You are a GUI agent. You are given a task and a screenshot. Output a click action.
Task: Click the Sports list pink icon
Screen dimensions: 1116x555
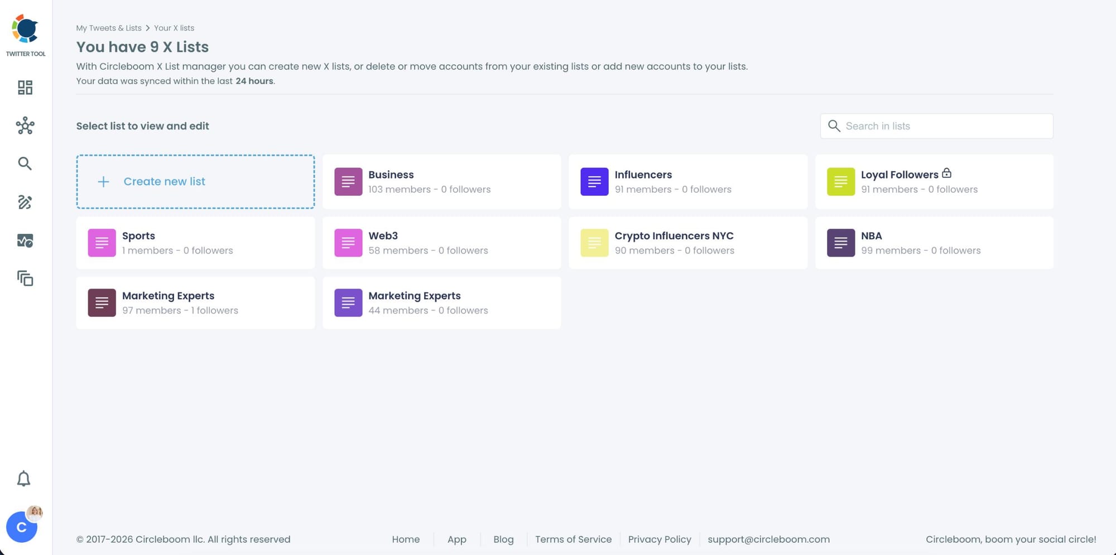[x=102, y=243]
